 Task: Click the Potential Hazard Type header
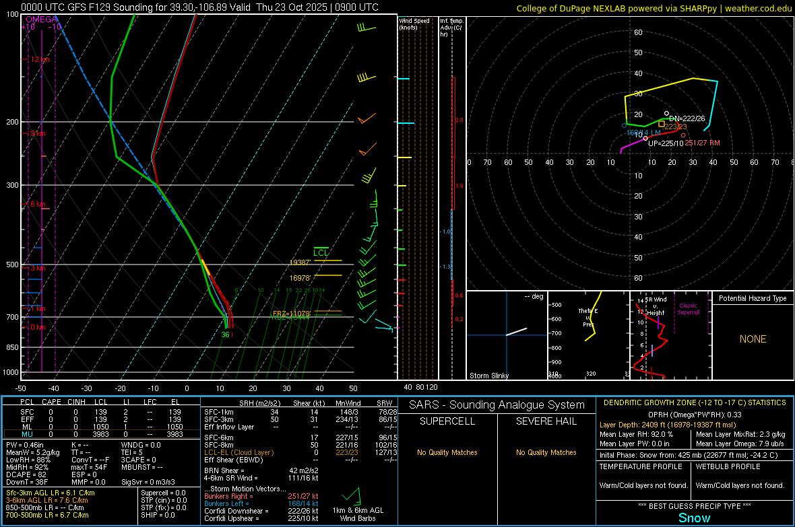coord(753,298)
